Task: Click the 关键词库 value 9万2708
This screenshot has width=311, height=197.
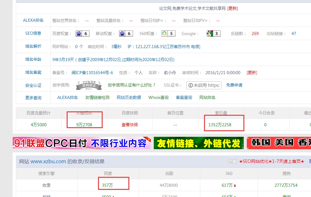Action: point(84,125)
